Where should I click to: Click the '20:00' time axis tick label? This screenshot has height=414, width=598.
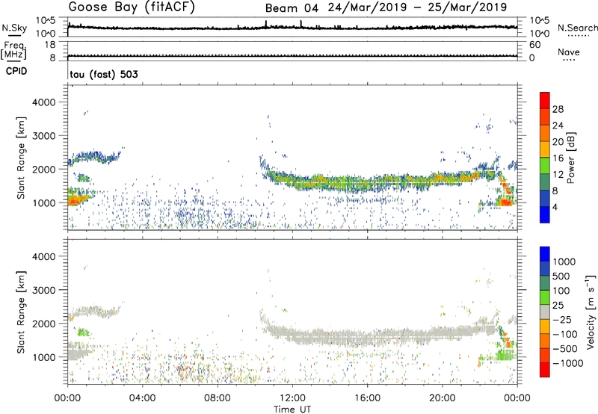pos(443,398)
